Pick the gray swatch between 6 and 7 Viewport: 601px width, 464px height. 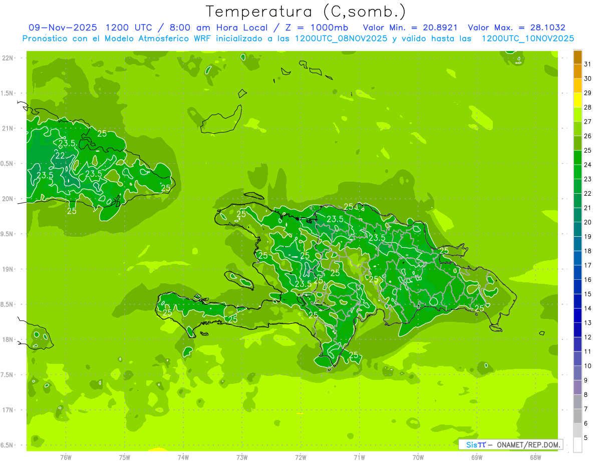click(x=577, y=416)
